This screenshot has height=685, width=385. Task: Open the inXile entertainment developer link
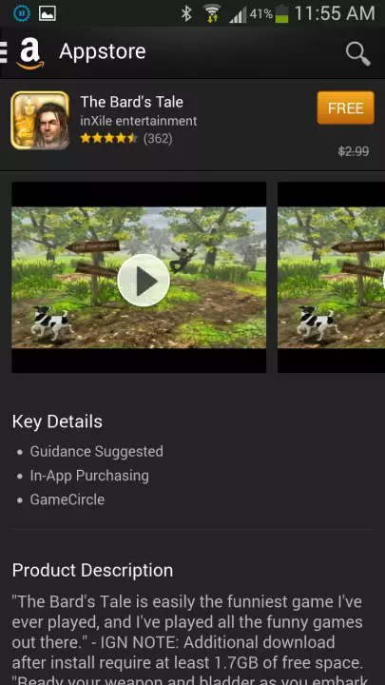tap(139, 121)
